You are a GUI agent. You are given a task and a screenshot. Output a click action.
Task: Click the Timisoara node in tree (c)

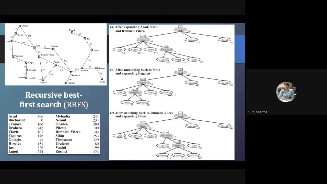[191, 126]
